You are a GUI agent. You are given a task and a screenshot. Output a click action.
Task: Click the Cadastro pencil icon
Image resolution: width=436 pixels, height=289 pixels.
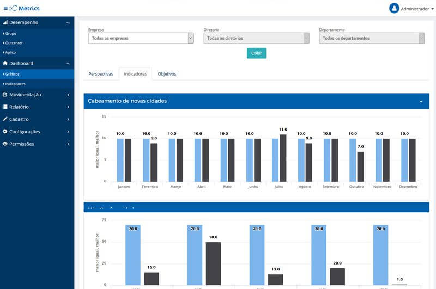(5, 119)
